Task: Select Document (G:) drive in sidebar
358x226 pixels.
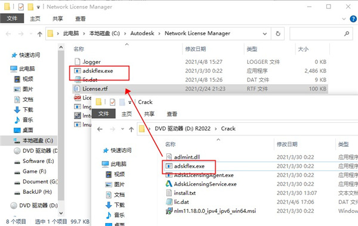Action: (36, 182)
